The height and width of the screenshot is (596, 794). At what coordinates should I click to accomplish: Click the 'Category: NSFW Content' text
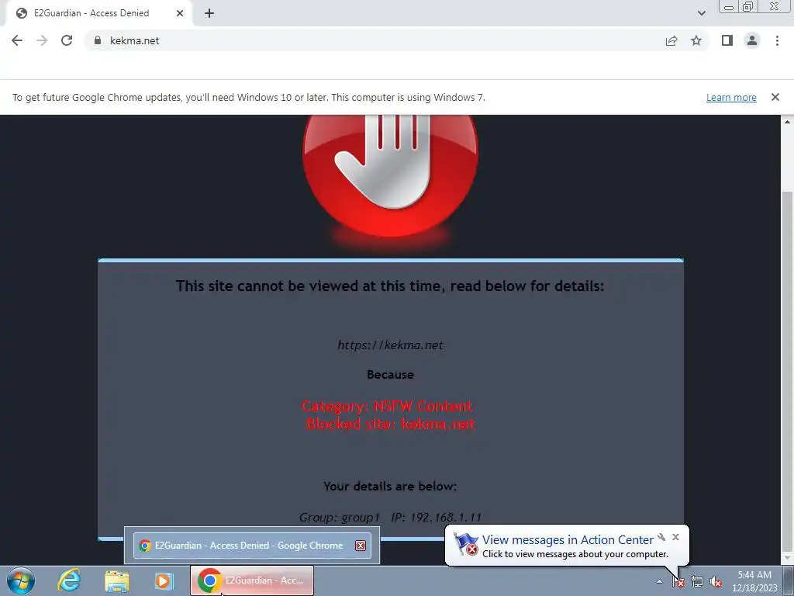[388, 406]
